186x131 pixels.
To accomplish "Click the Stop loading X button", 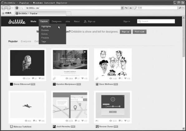I will point(130,8).
